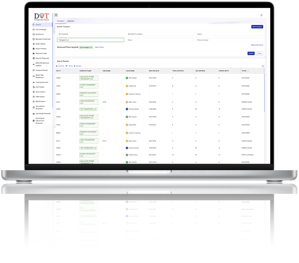Select the Transport tab

point(61,21)
